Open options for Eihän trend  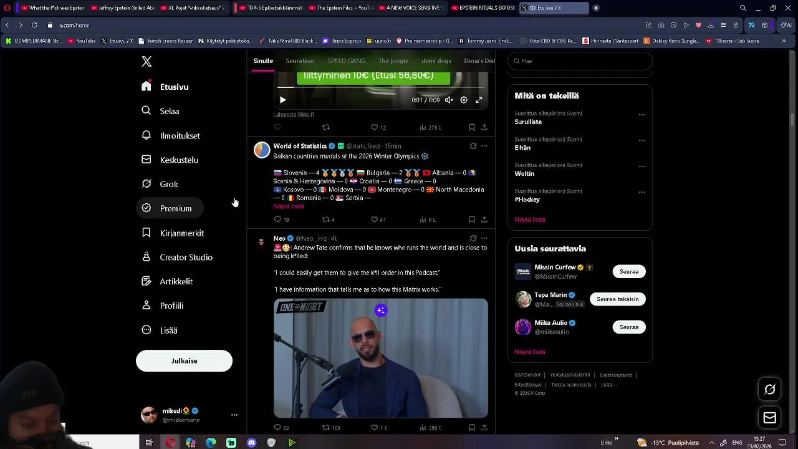[x=642, y=140]
